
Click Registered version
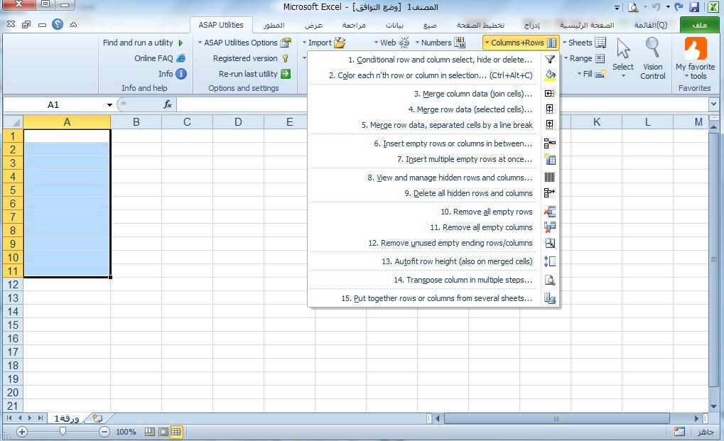point(252,58)
